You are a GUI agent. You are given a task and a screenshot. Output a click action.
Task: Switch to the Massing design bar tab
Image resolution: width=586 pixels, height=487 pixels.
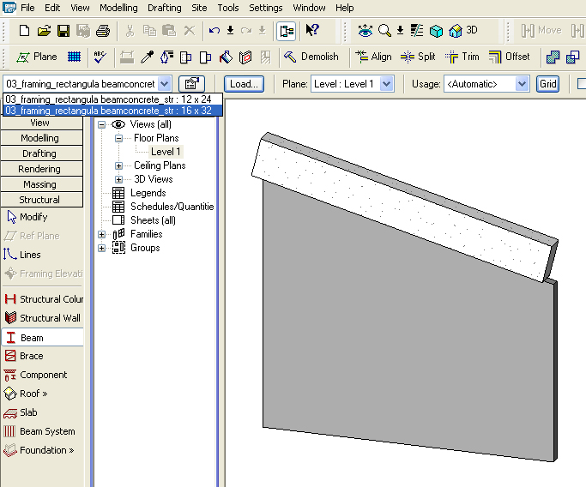39,184
